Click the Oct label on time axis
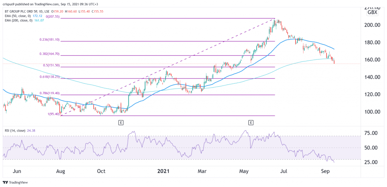The height and width of the screenshot is (187, 387). pyautogui.click(x=101, y=172)
